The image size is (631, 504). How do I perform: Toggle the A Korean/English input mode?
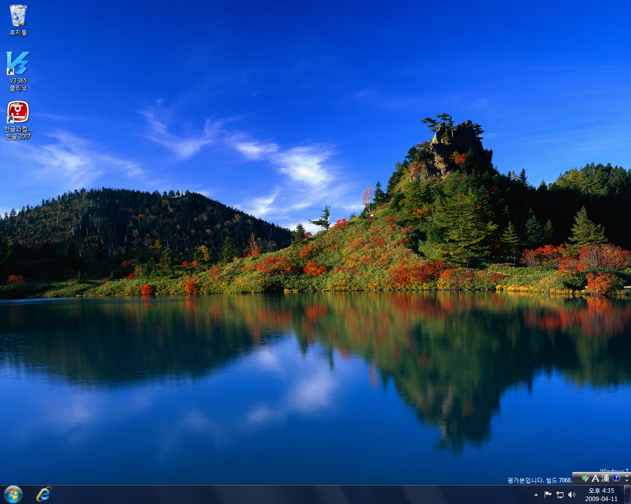point(595,478)
